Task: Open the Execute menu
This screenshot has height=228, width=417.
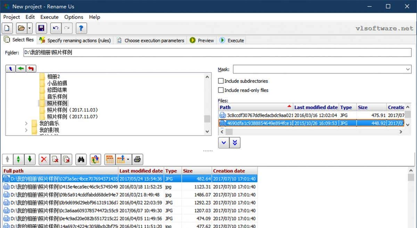Action: [x=49, y=17]
